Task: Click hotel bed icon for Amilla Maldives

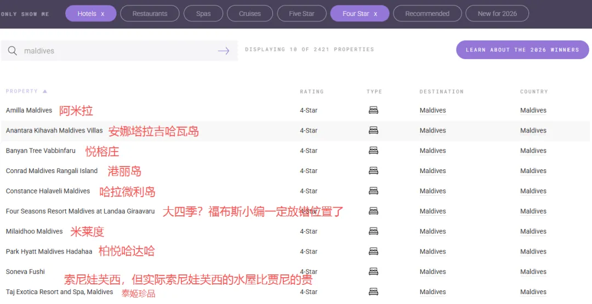Action: [373, 110]
